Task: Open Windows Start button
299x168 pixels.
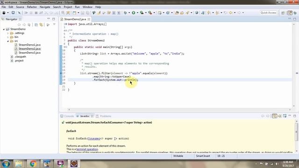Action: click(x=6, y=164)
